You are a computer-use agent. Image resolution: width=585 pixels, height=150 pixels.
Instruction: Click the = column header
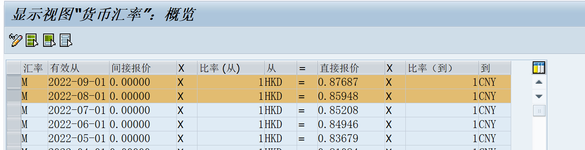point(307,68)
